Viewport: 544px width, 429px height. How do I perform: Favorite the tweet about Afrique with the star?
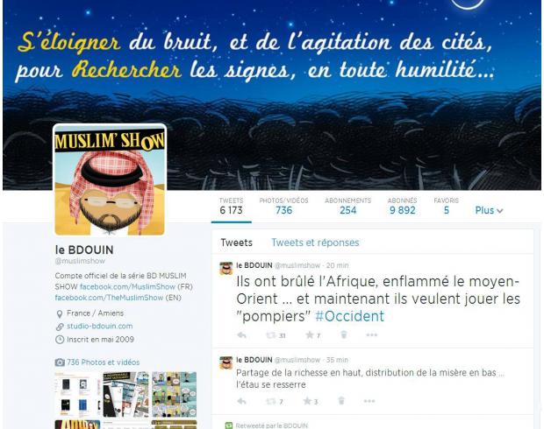[x=309, y=334]
